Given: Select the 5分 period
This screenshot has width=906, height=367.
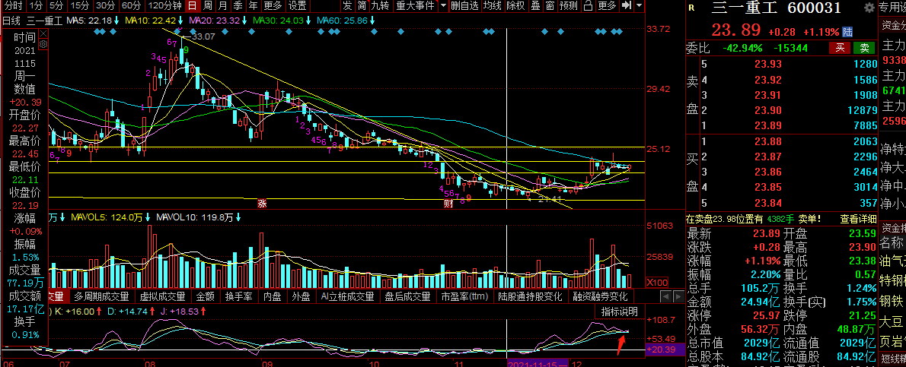Looking at the screenshot, I should pos(56,6).
